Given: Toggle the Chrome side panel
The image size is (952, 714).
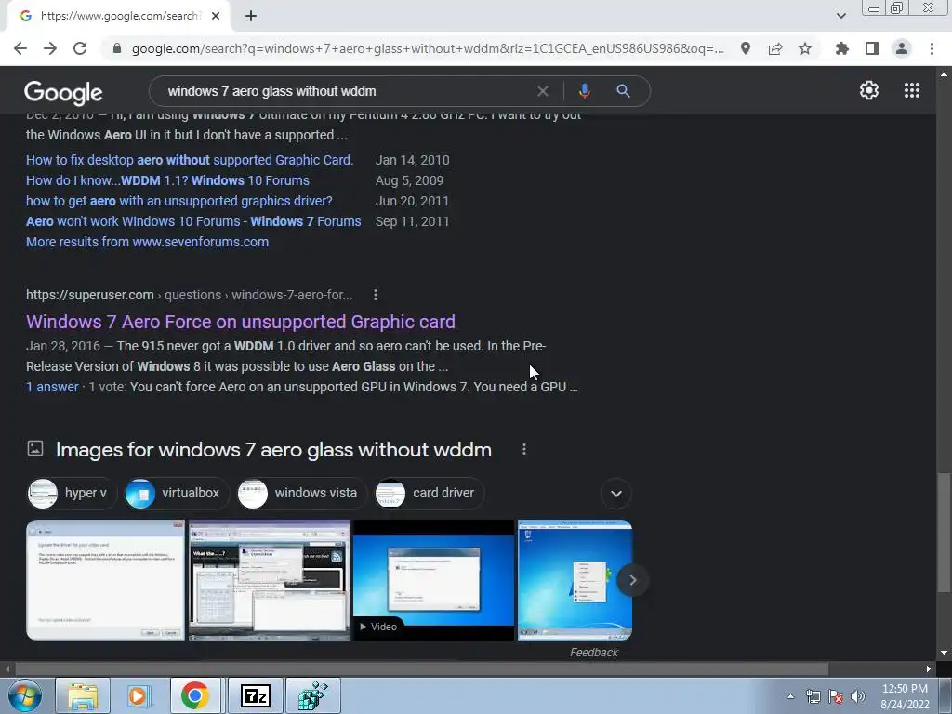Looking at the screenshot, I should tap(872, 48).
